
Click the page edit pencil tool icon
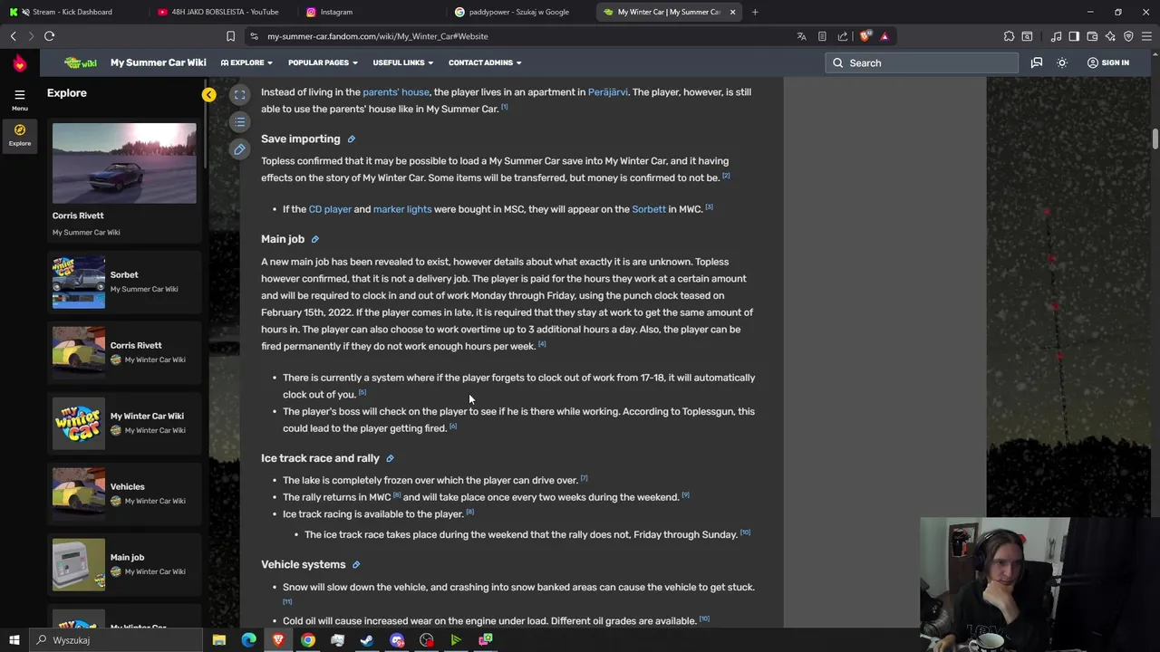[x=239, y=149]
